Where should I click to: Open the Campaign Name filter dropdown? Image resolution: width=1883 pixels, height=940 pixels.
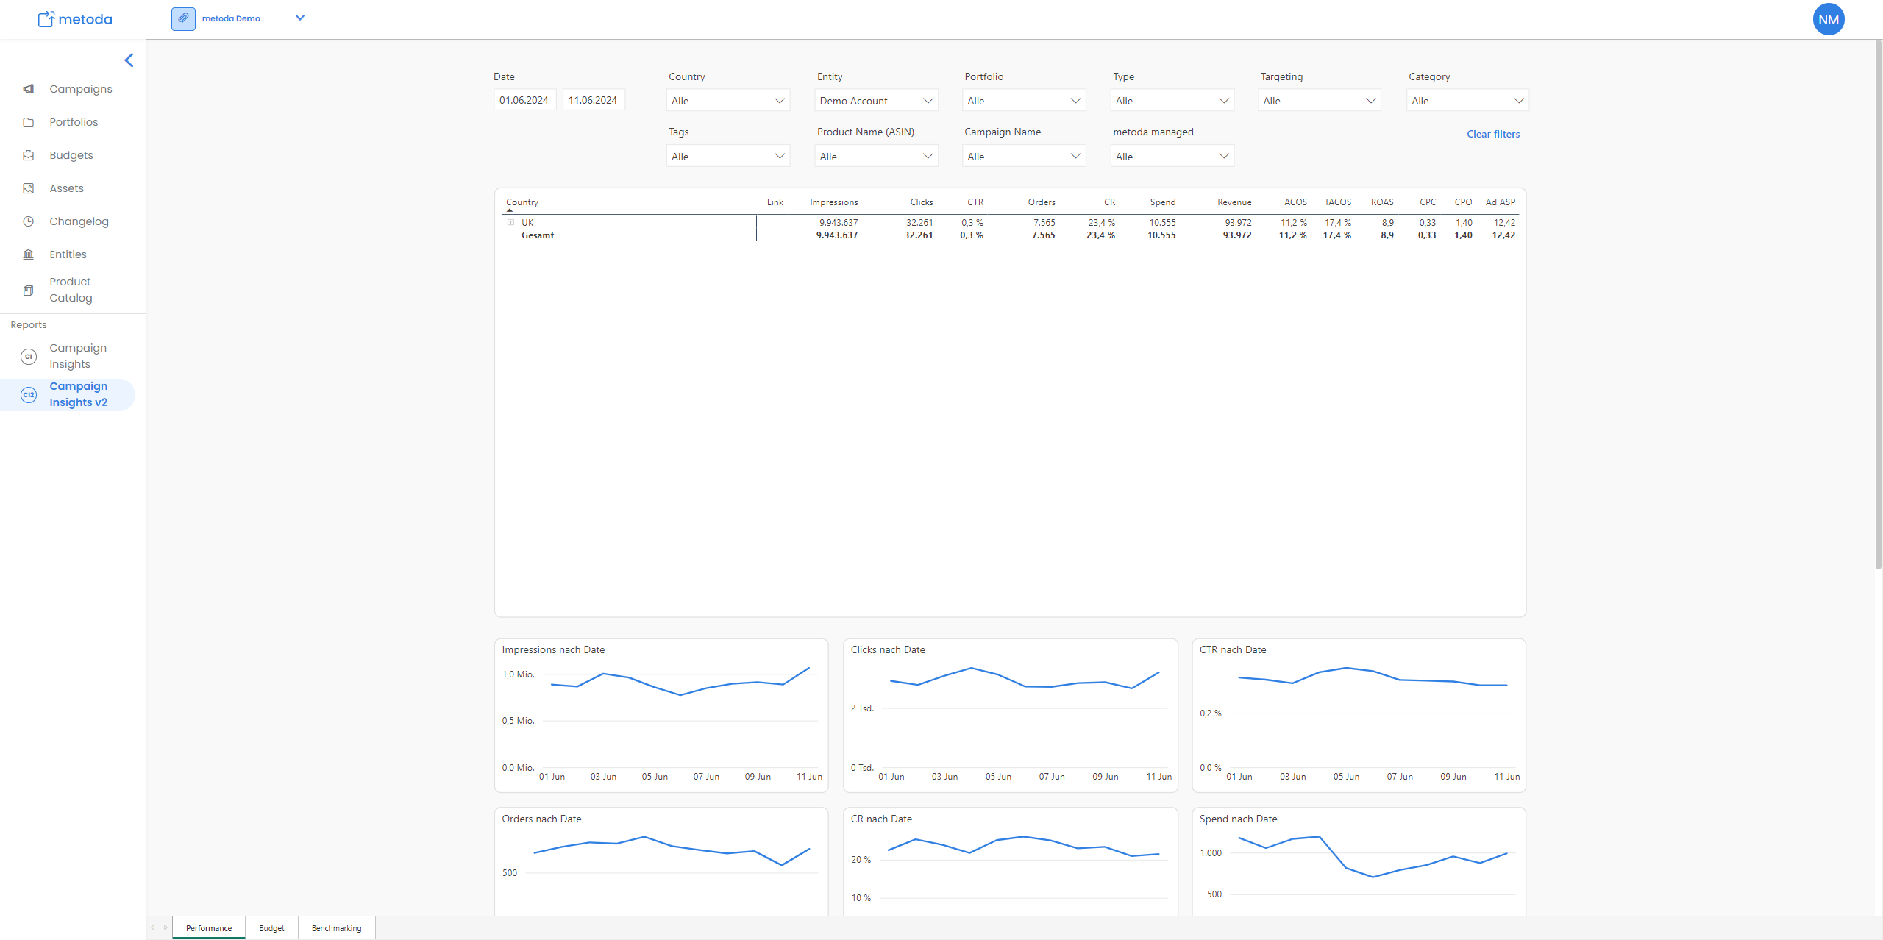point(1023,157)
